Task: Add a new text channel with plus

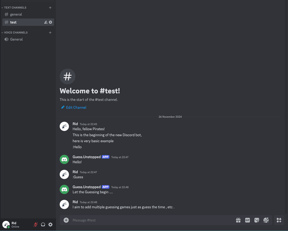Action: 50,8
